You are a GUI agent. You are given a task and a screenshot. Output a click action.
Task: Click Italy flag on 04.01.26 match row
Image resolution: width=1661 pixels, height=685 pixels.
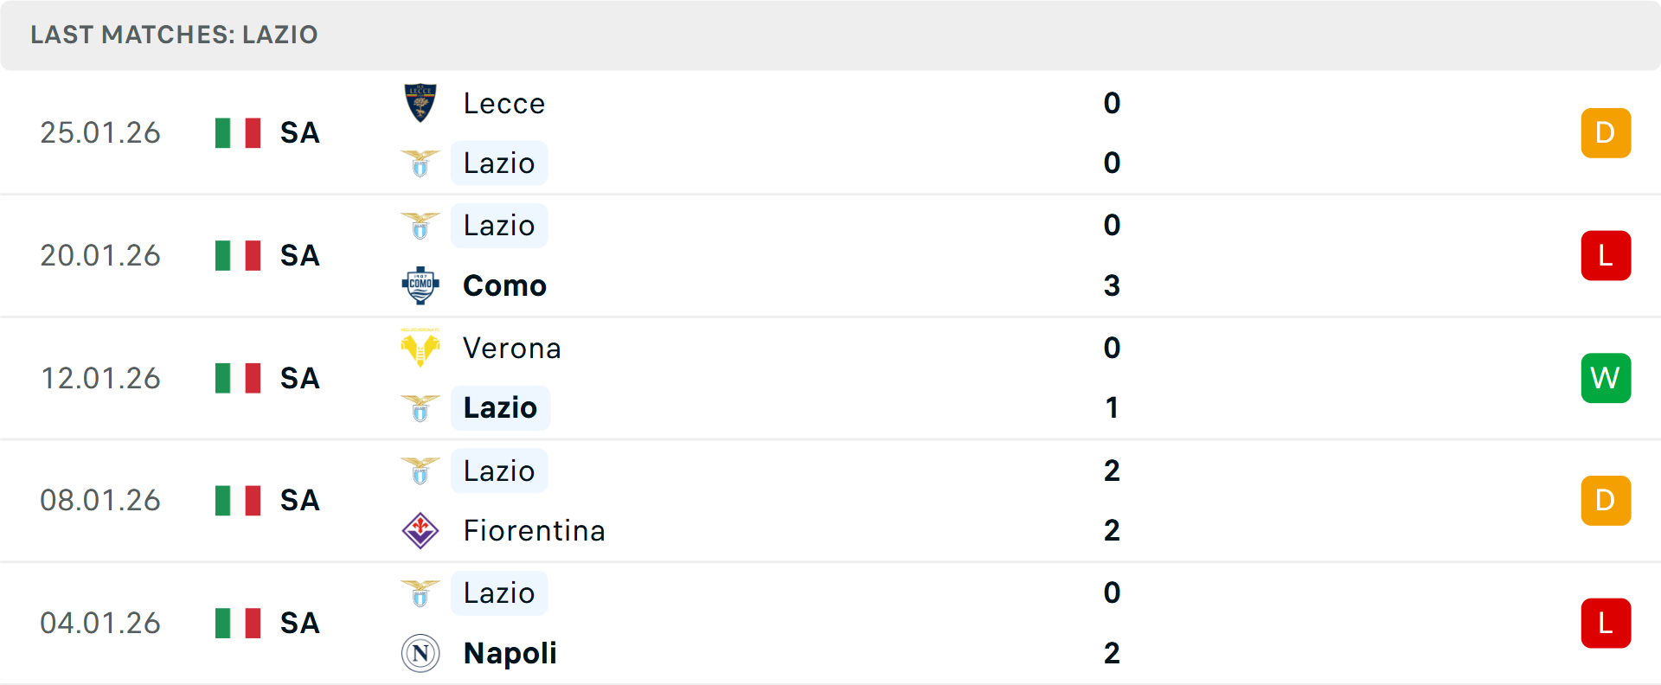coord(238,623)
